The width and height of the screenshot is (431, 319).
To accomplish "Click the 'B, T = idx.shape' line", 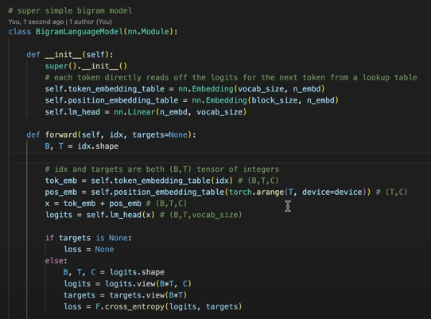I will 82,146.
